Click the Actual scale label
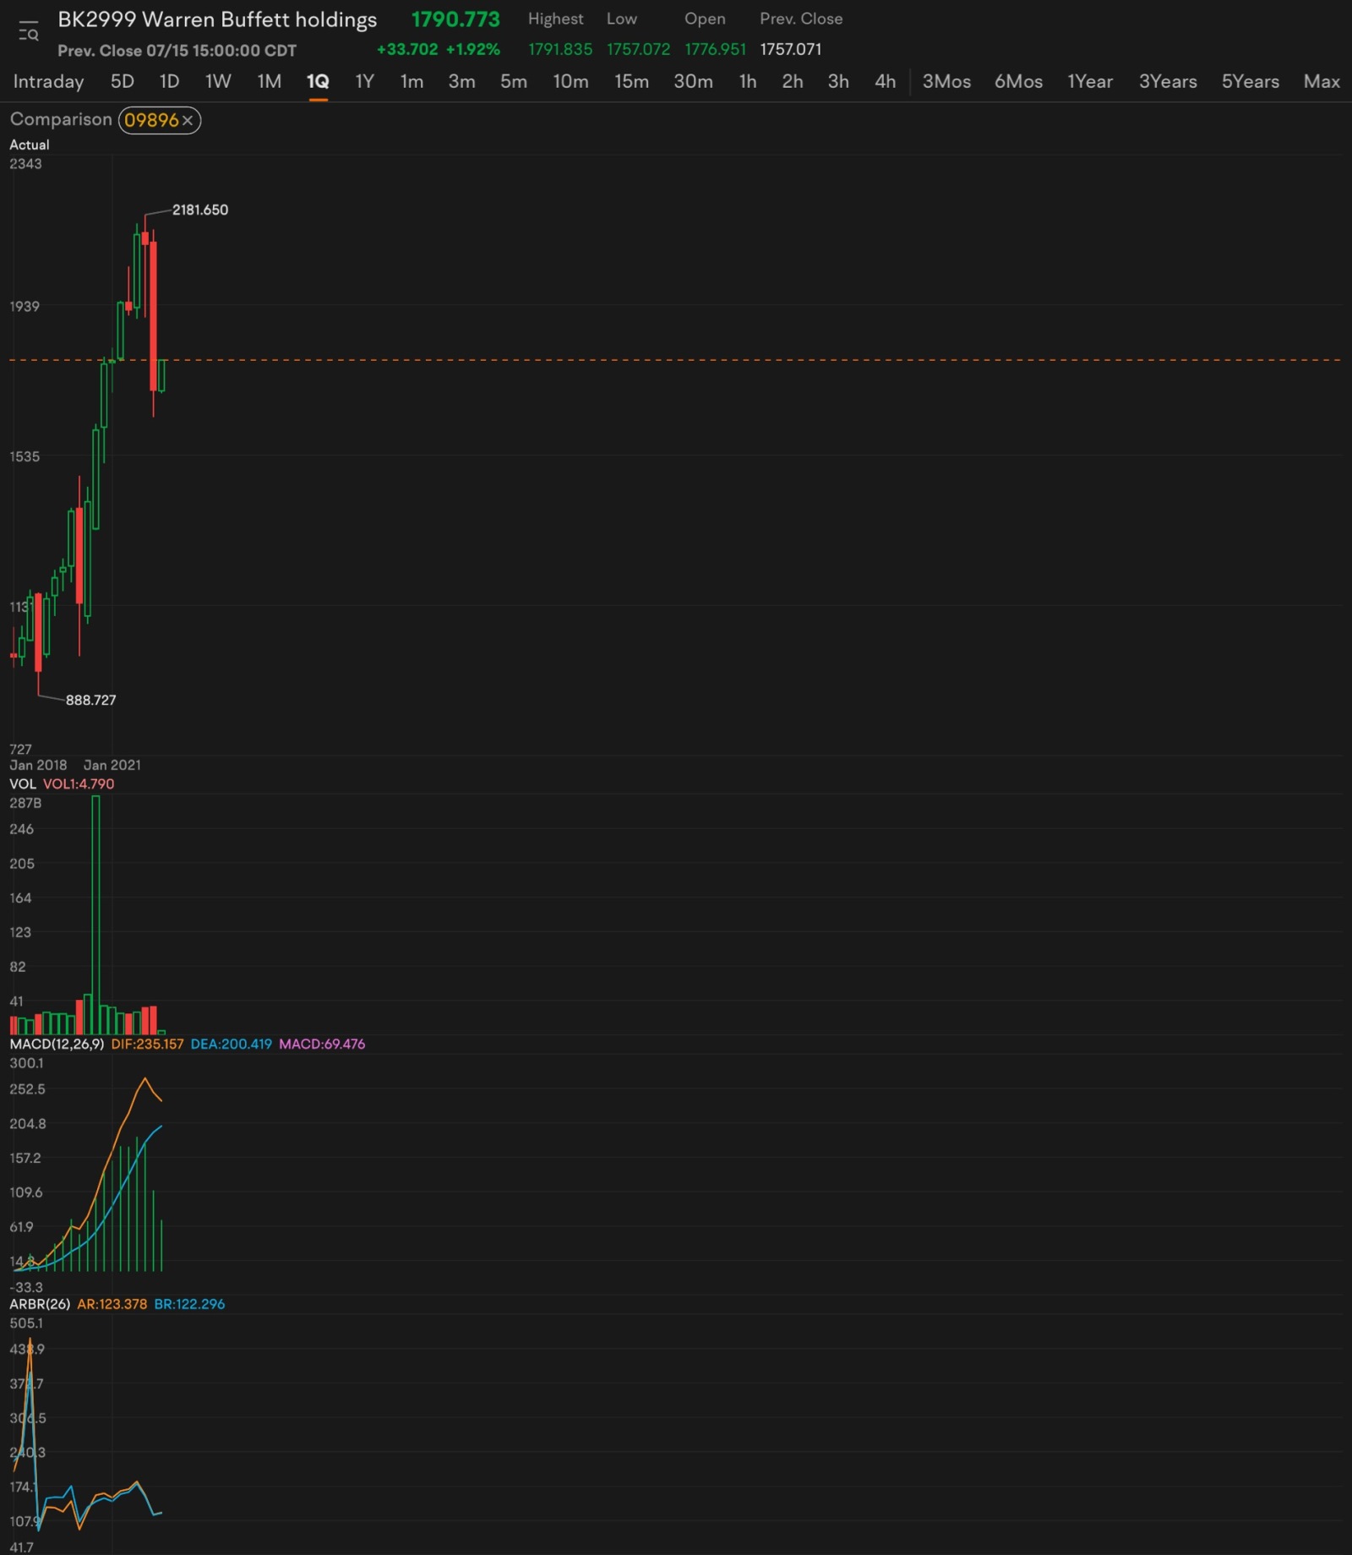 point(30,145)
